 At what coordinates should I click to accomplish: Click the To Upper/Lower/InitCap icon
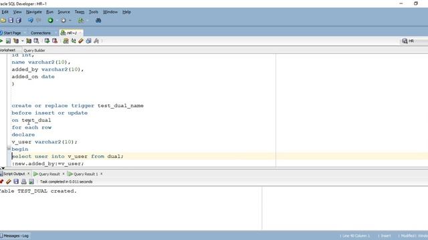tap(74, 41)
